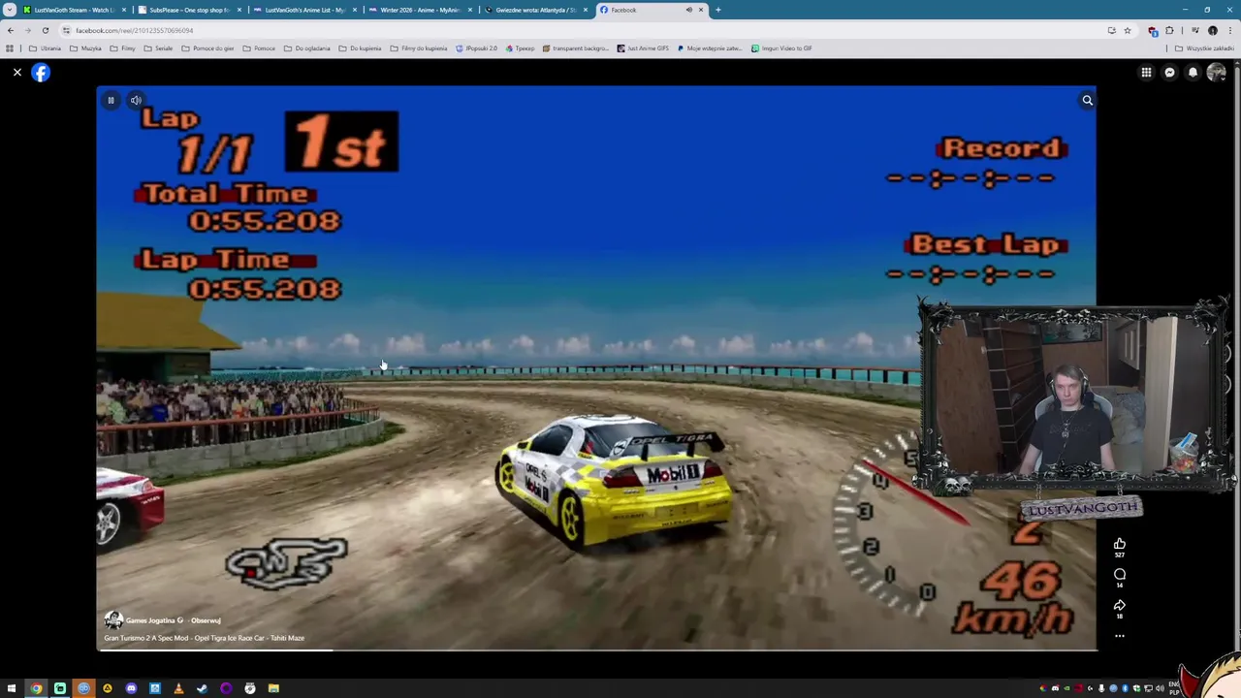Go to Facebook home via logo
Viewport: 1241px width, 698px height.
coord(41,73)
